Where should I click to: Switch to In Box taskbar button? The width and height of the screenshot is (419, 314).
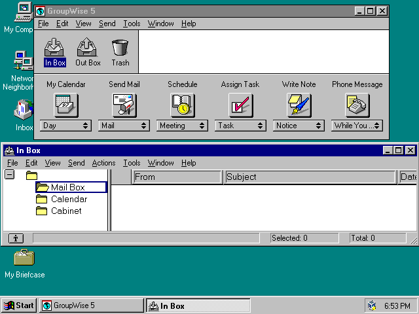pos(198,305)
